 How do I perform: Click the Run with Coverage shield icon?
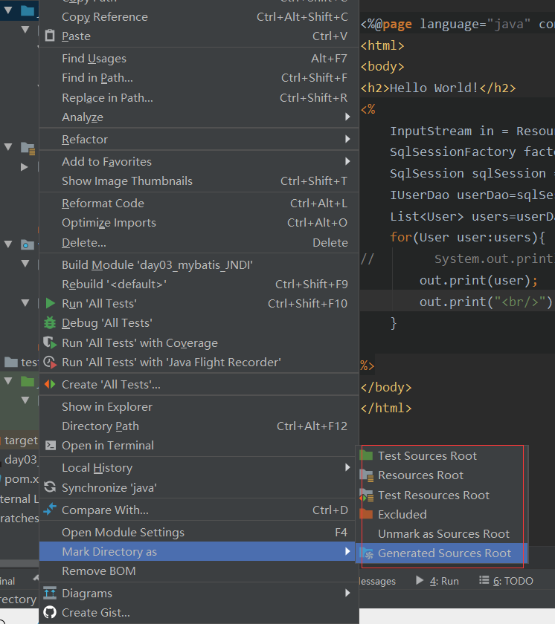click(x=50, y=342)
